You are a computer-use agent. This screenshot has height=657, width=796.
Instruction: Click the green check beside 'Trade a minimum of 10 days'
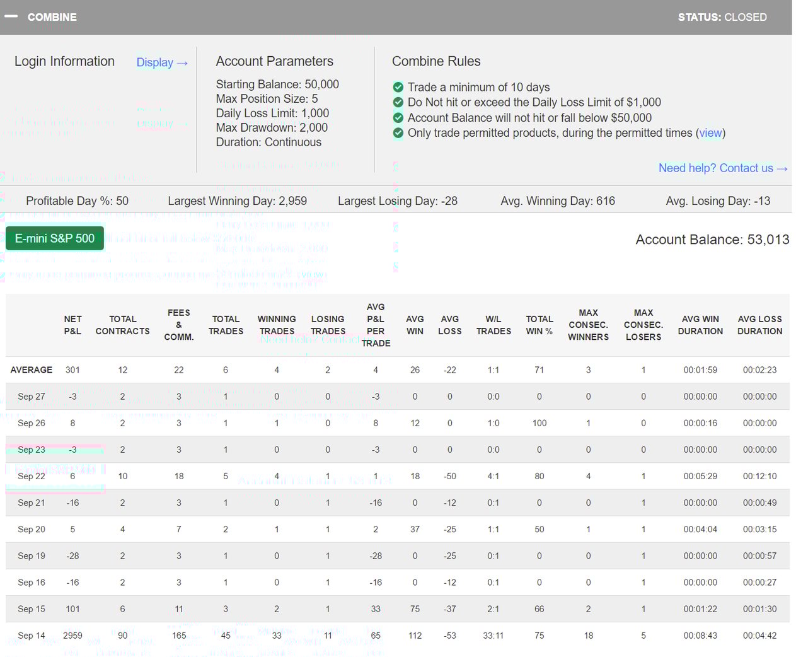[x=398, y=87]
